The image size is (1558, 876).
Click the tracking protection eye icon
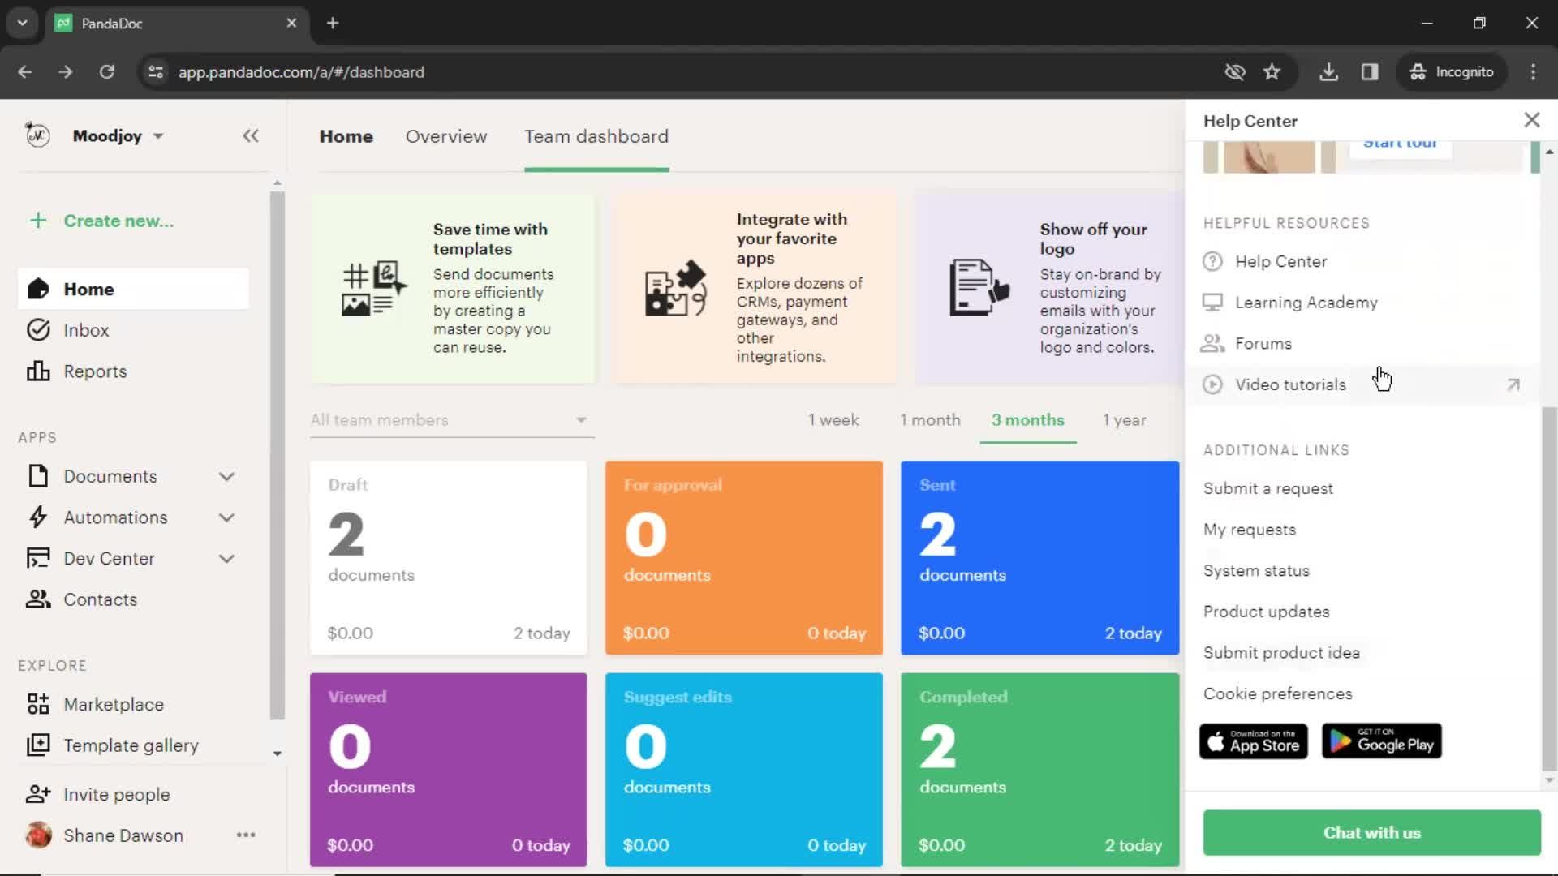[x=1234, y=71]
